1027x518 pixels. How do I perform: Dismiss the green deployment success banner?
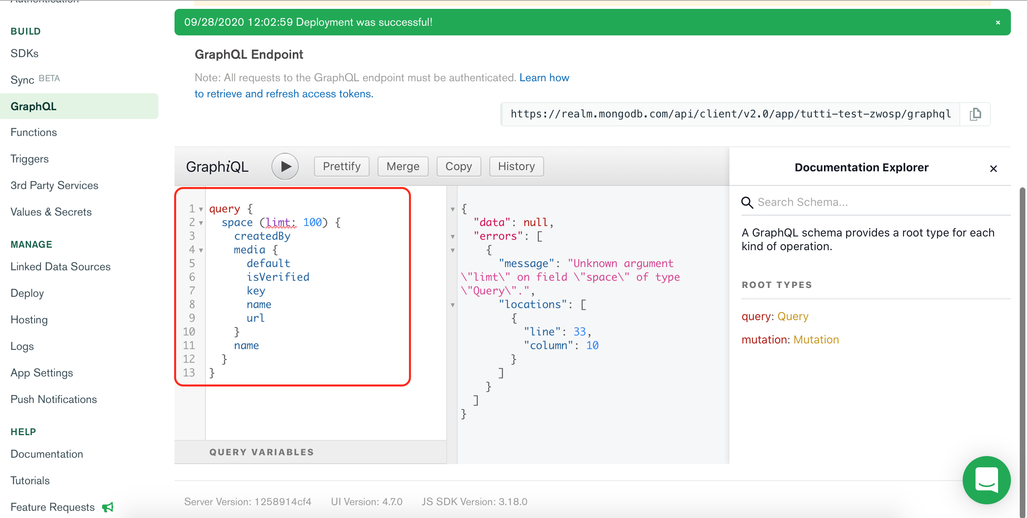998,23
